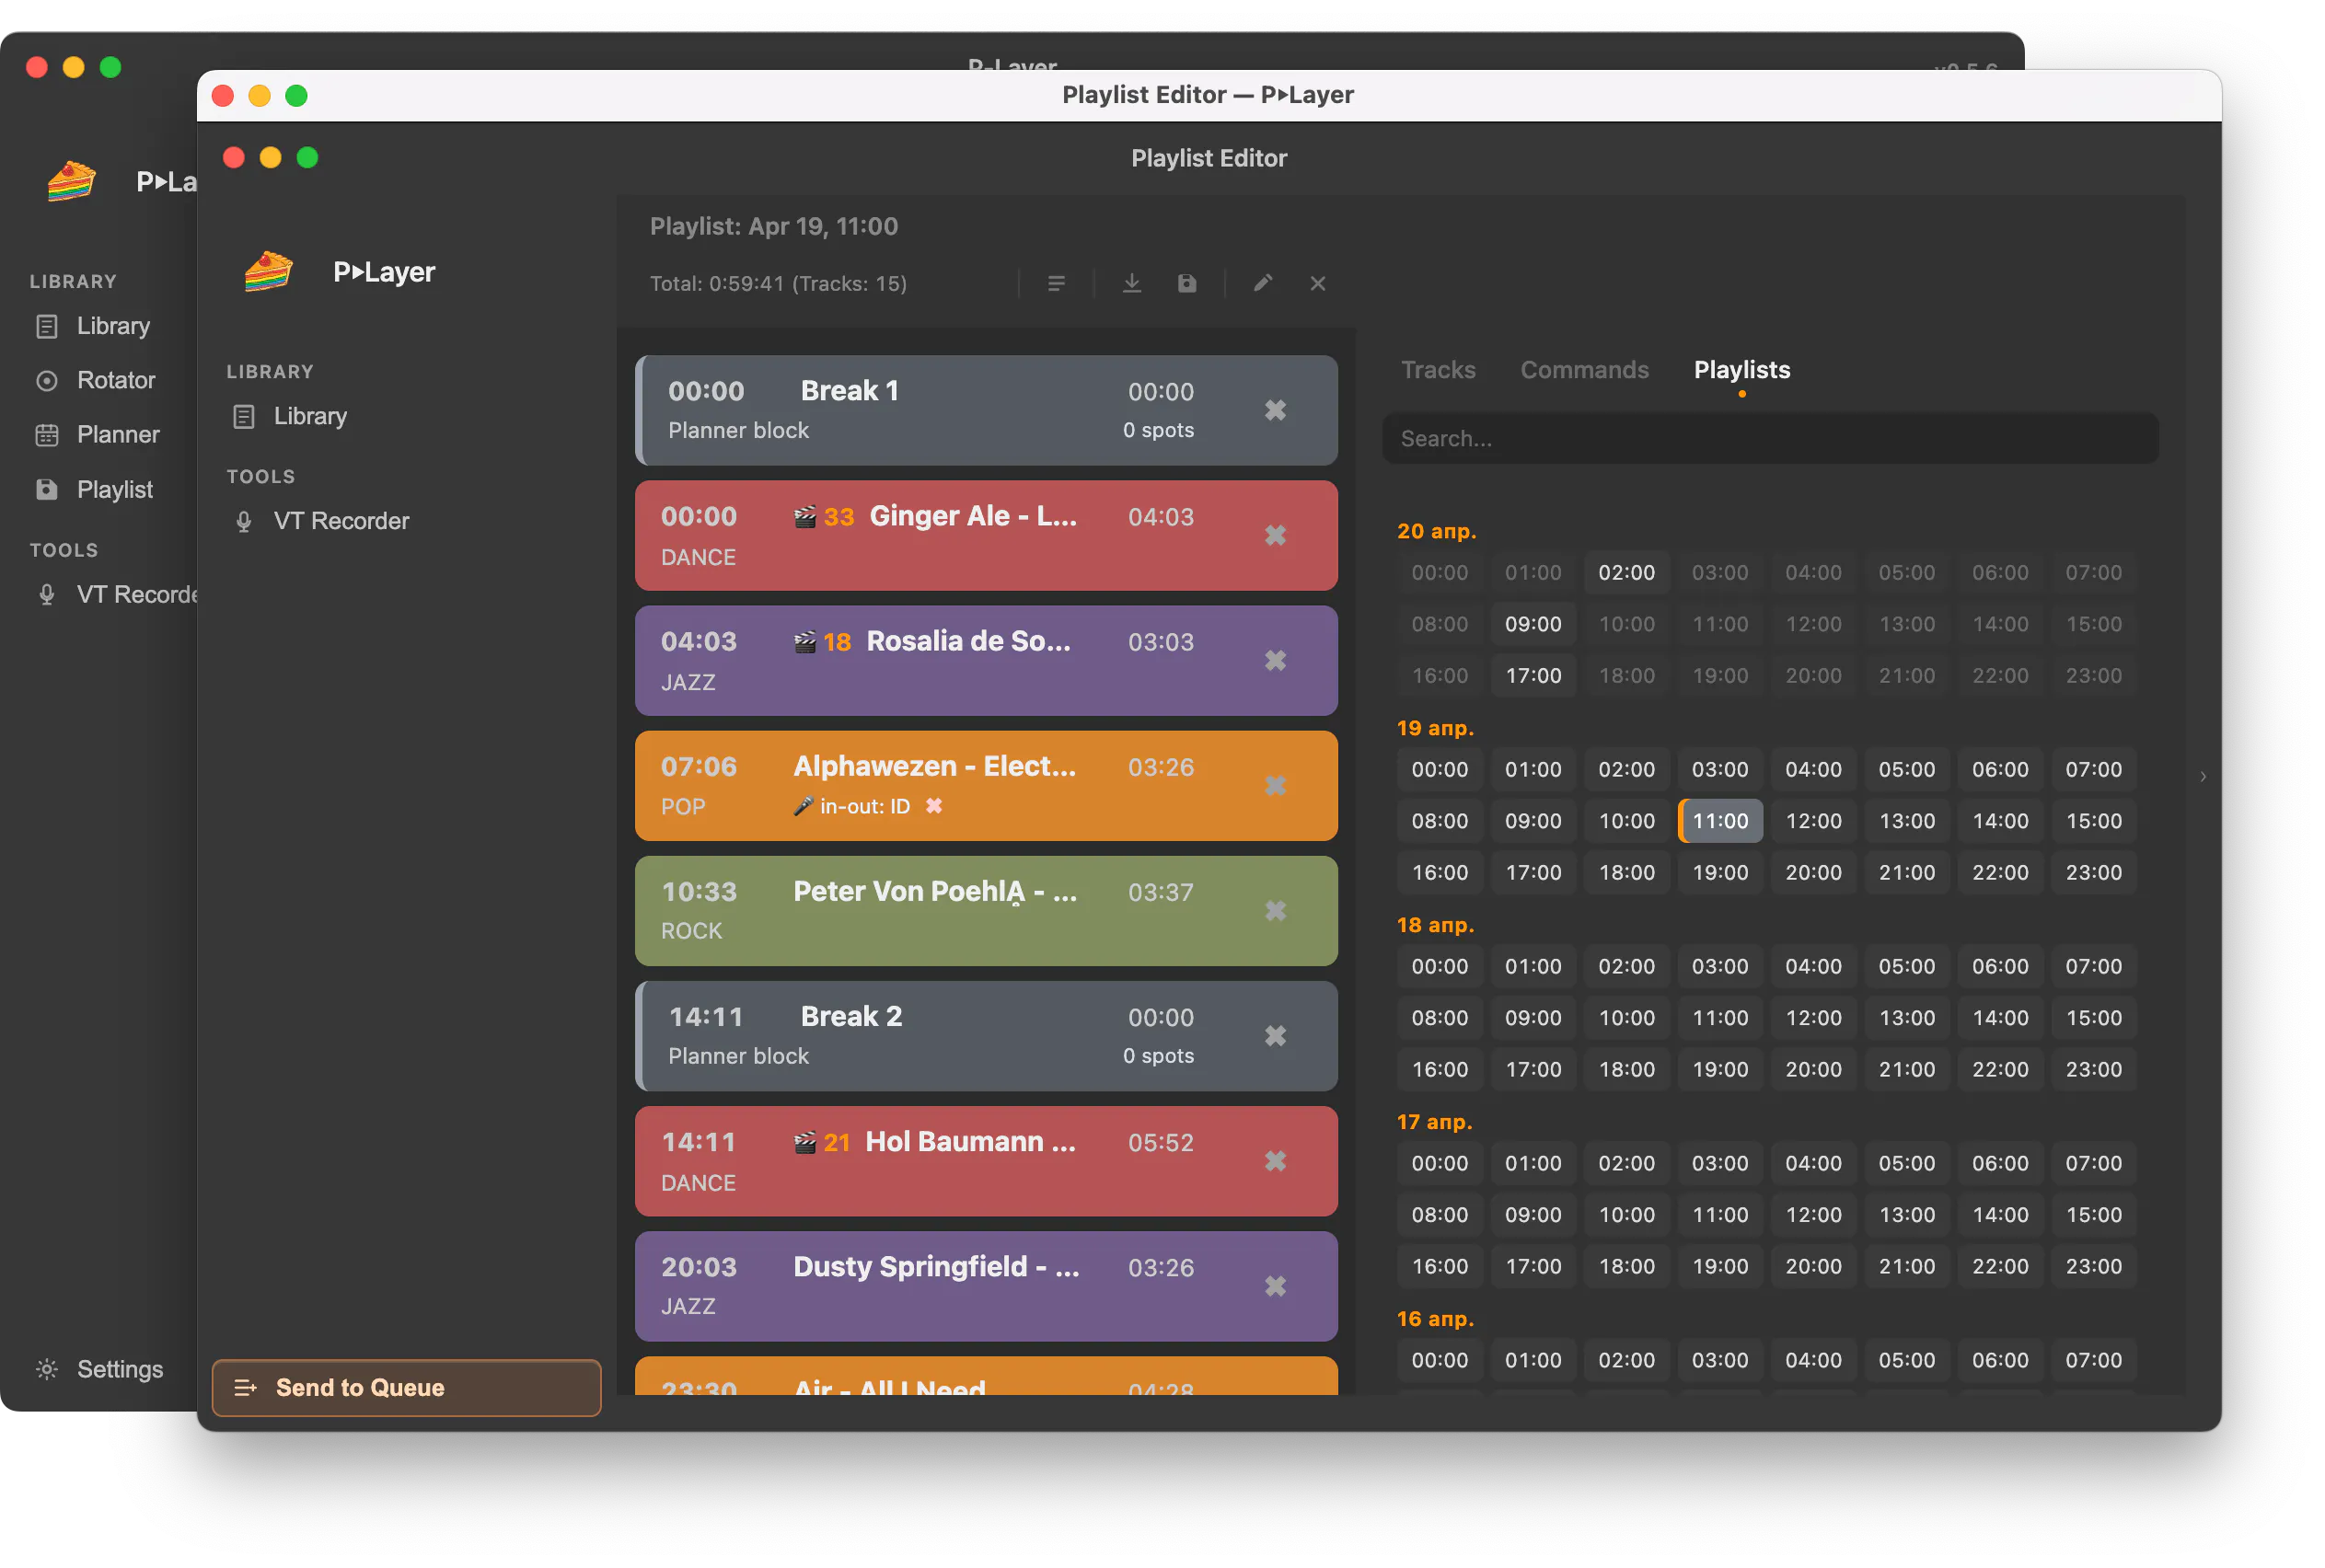Screen dimensions: 2325x1568
Task: Click the download/import playlist icon
Action: (x=1131, y=284)
